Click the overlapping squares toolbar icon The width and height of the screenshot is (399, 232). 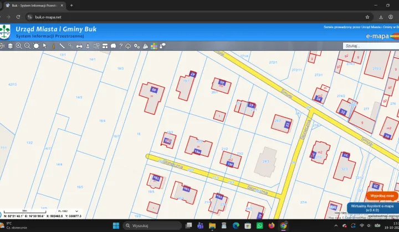[x=96, y=46]
